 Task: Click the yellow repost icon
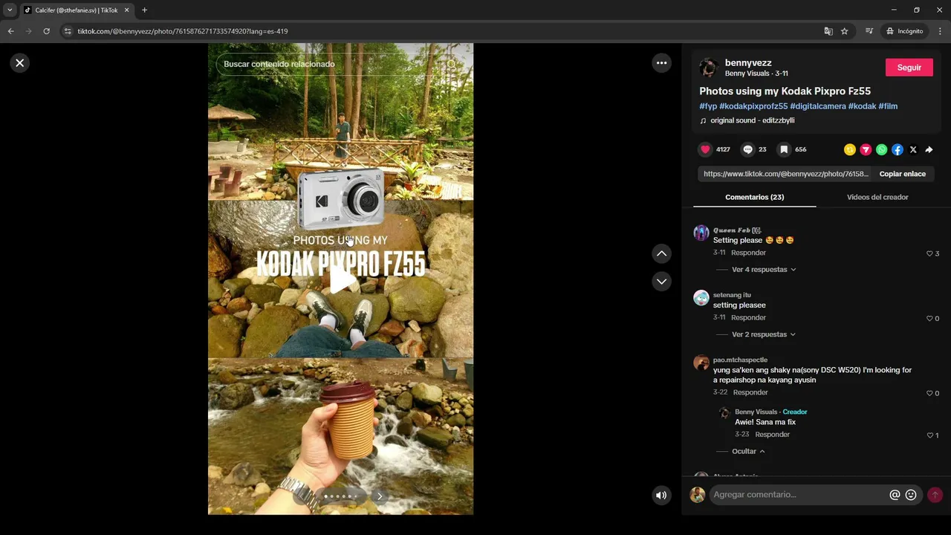(x=850, y=149)
